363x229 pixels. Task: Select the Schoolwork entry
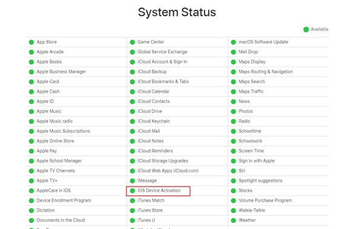click(x=250, y=141)
